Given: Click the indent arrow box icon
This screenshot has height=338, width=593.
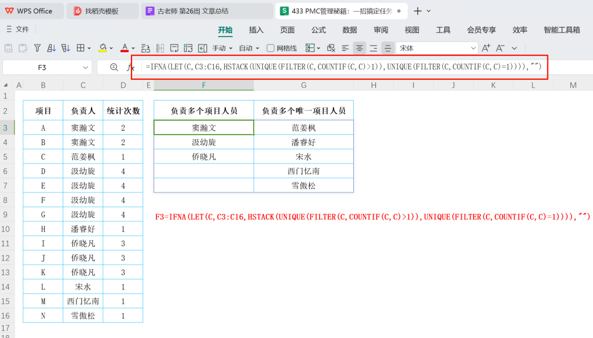Looking at the screenshot, I should pyautogui.click(x=203, y=49).
